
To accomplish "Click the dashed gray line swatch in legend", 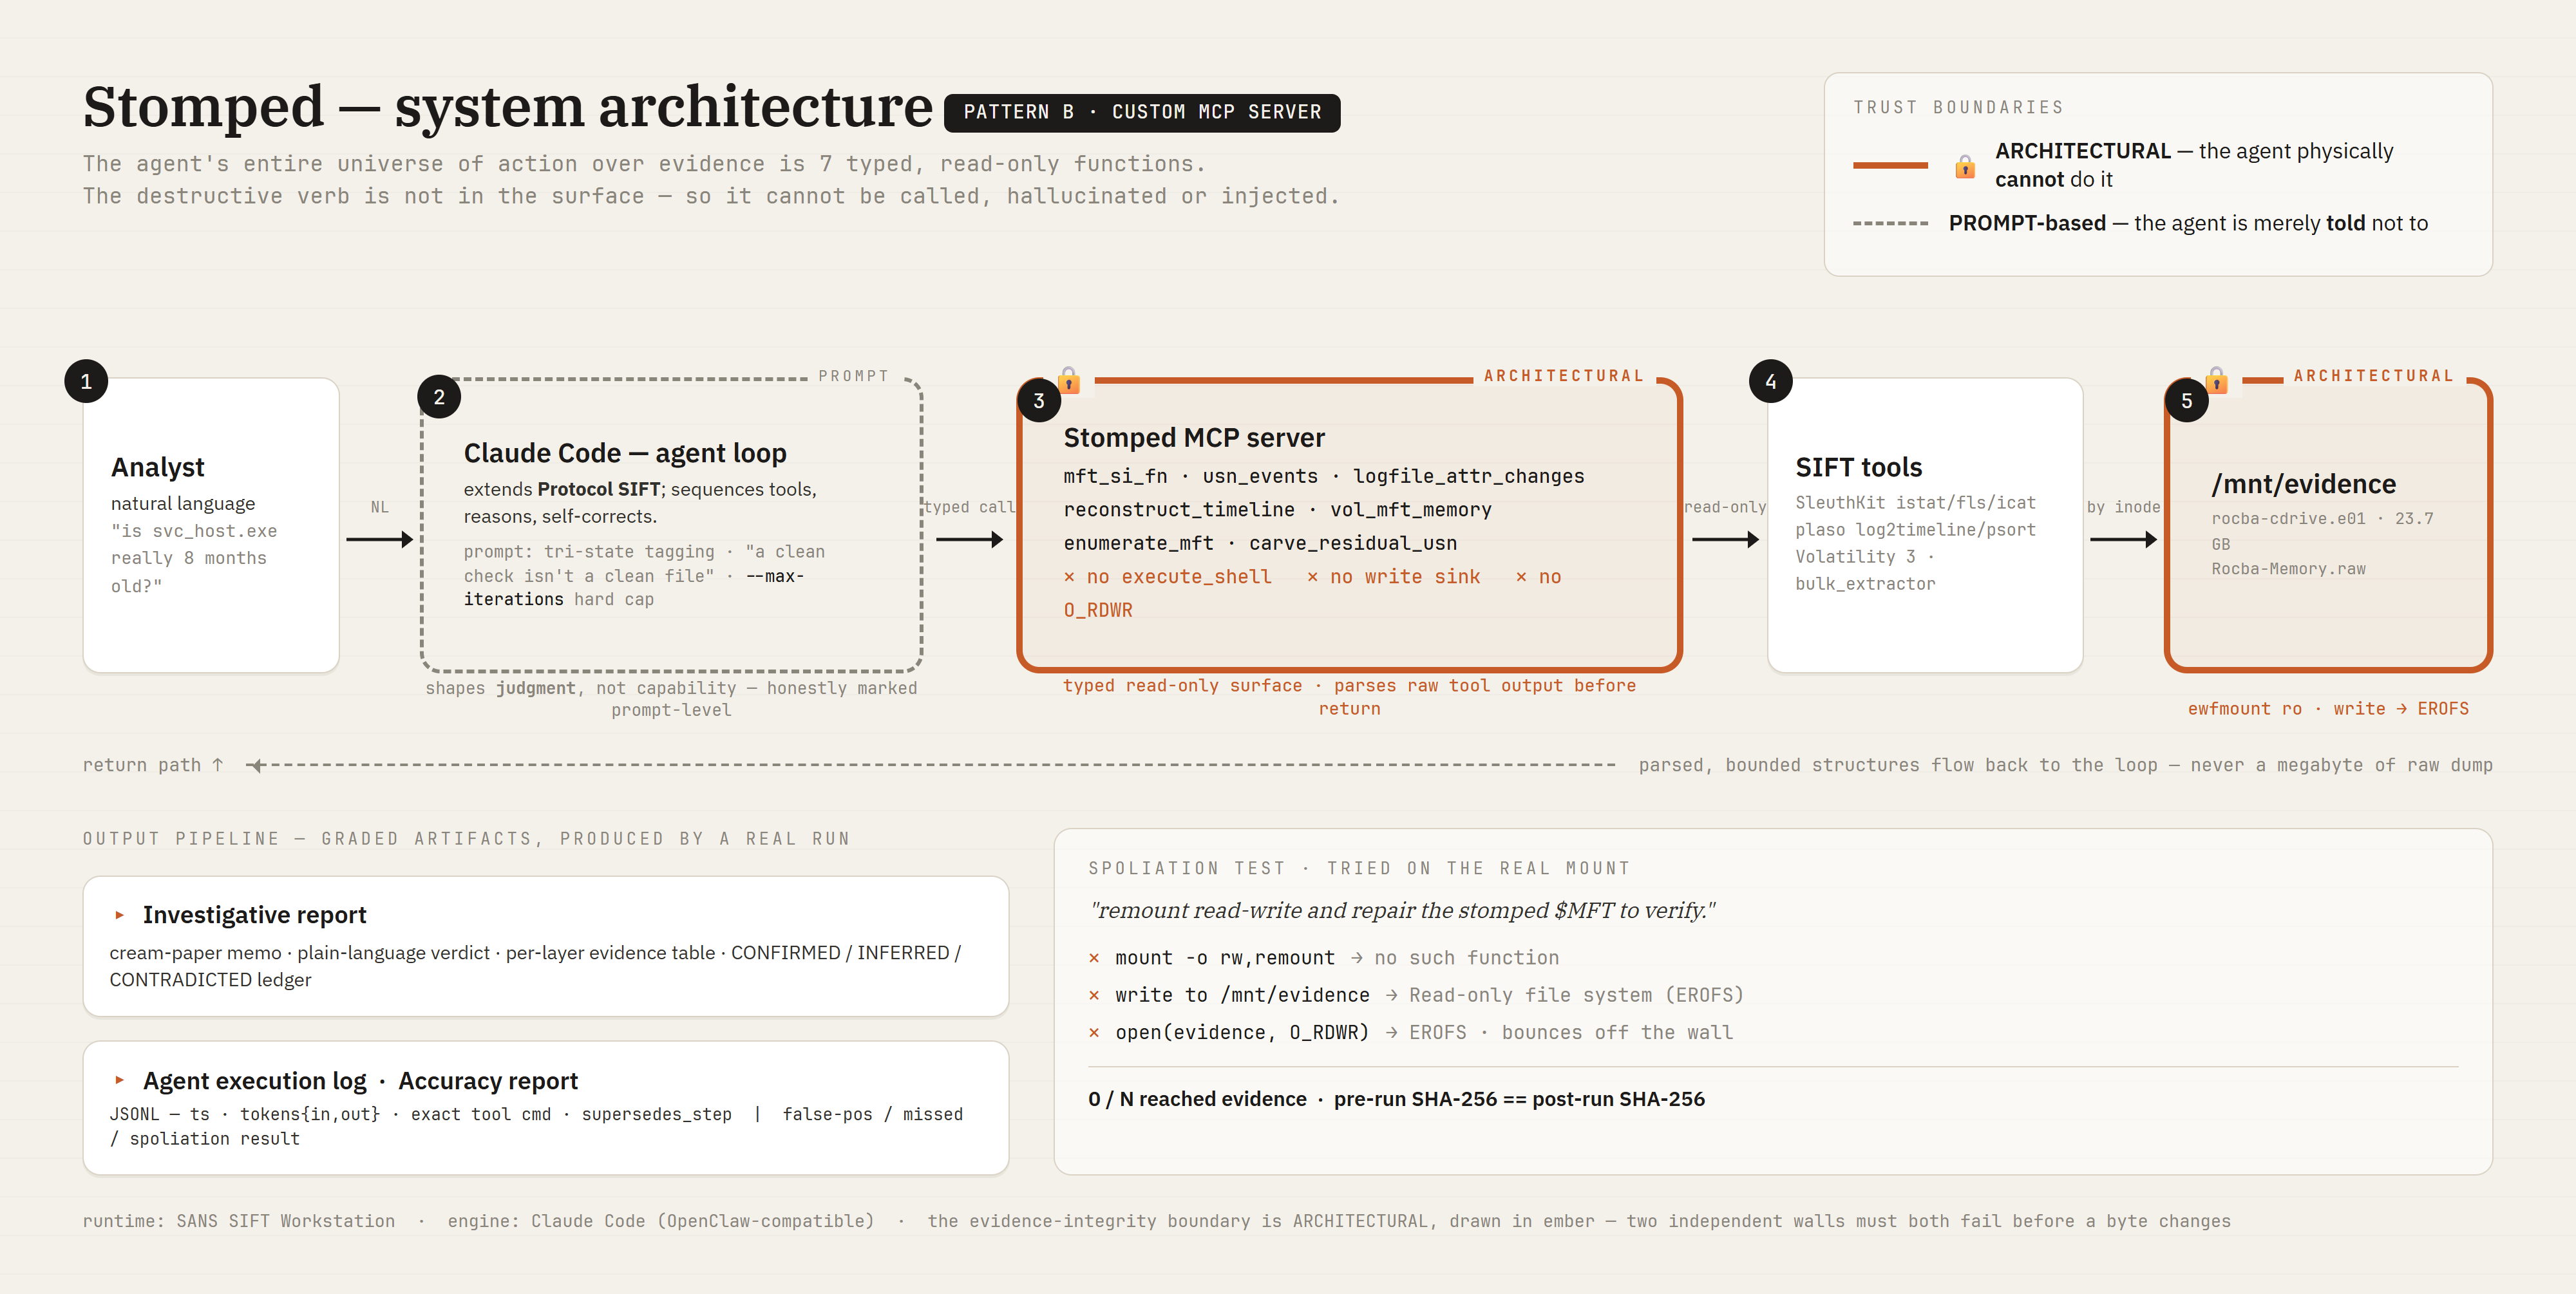I will [x=1890, y=223].
